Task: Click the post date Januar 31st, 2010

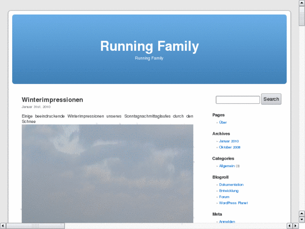Action: point(36,107)
